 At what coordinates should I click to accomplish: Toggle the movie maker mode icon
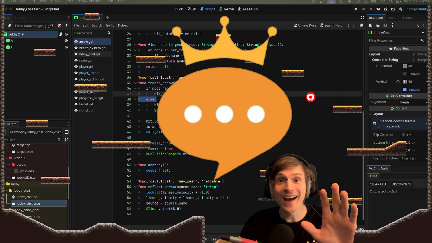(400, 9)
